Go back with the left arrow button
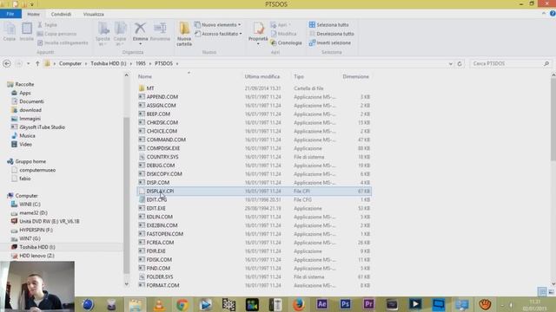 pyautogui.click(x=7, y=63)
